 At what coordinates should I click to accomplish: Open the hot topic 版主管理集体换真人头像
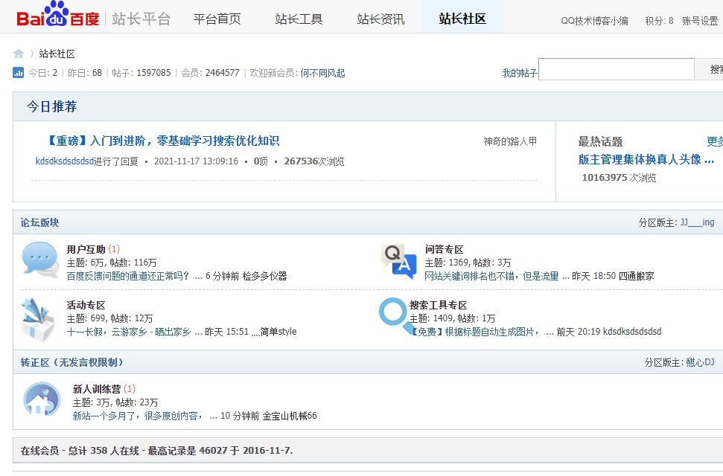coord(646,159)
